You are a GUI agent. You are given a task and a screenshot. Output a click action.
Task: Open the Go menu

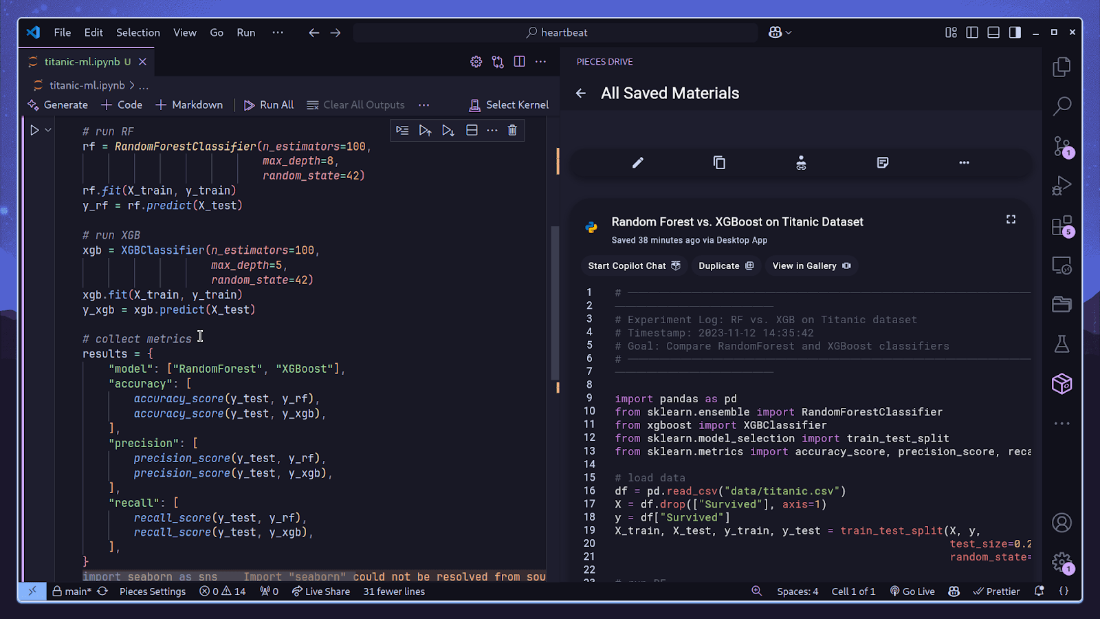tap(217, 32)
